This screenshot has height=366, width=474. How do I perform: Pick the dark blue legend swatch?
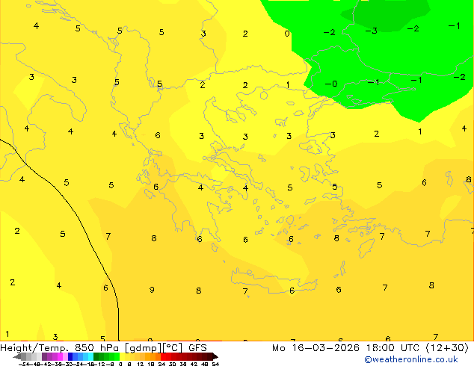click(70, 356)
